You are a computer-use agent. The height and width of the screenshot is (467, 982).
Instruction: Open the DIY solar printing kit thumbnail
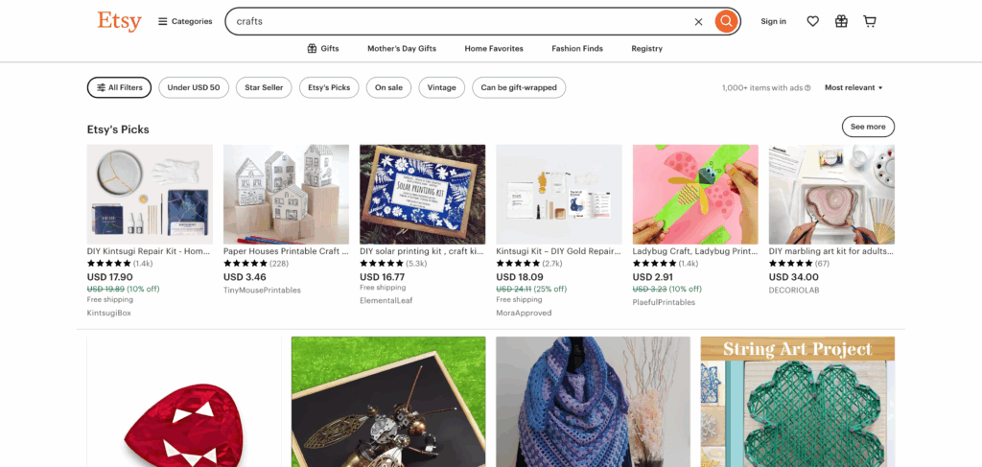pyautogui.click(x=422, y=194)
